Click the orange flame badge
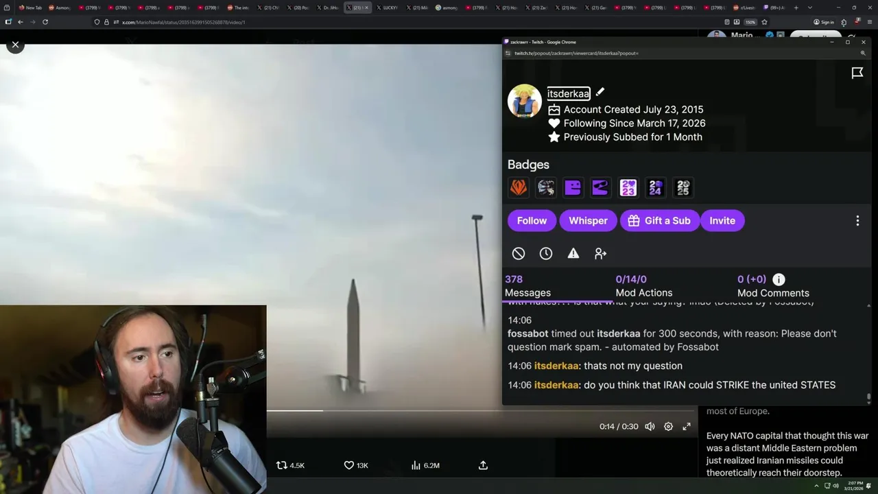This screenshot has height=494, width=878. pos(519,187)
